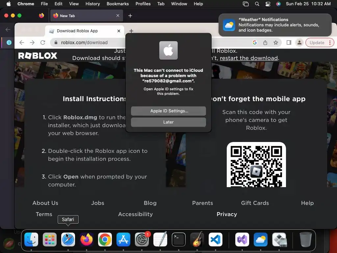Screen dimensions: 337x253
Task: Open Google Chrome from the Dock
Action: (x=105, y=239)
